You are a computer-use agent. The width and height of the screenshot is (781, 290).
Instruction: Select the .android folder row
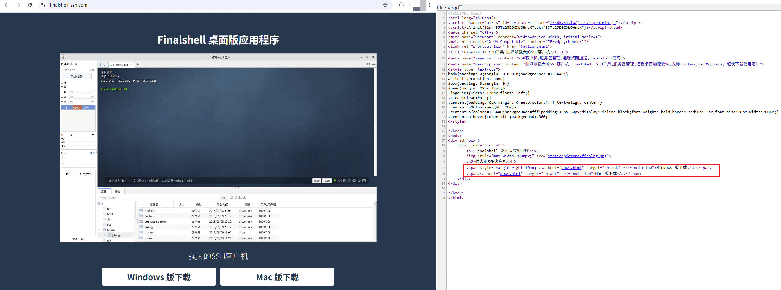209,211
